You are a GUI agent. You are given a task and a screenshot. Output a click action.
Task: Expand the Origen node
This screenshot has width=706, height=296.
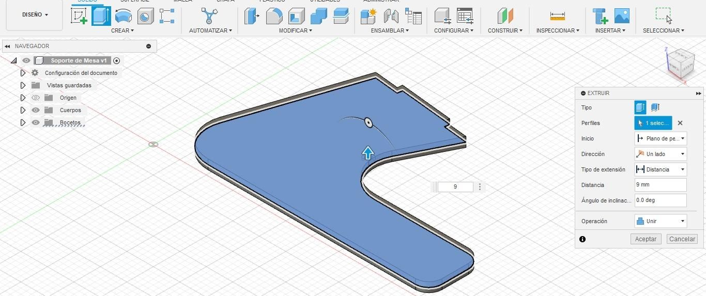tap(23, 98)
